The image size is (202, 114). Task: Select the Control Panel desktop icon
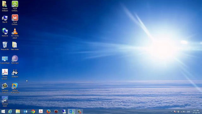5,60
